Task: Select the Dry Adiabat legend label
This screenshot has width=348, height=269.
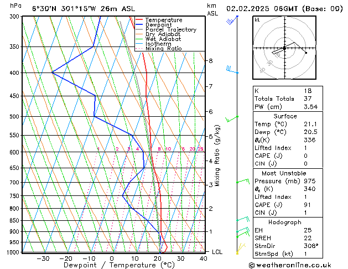Action: 163,34
